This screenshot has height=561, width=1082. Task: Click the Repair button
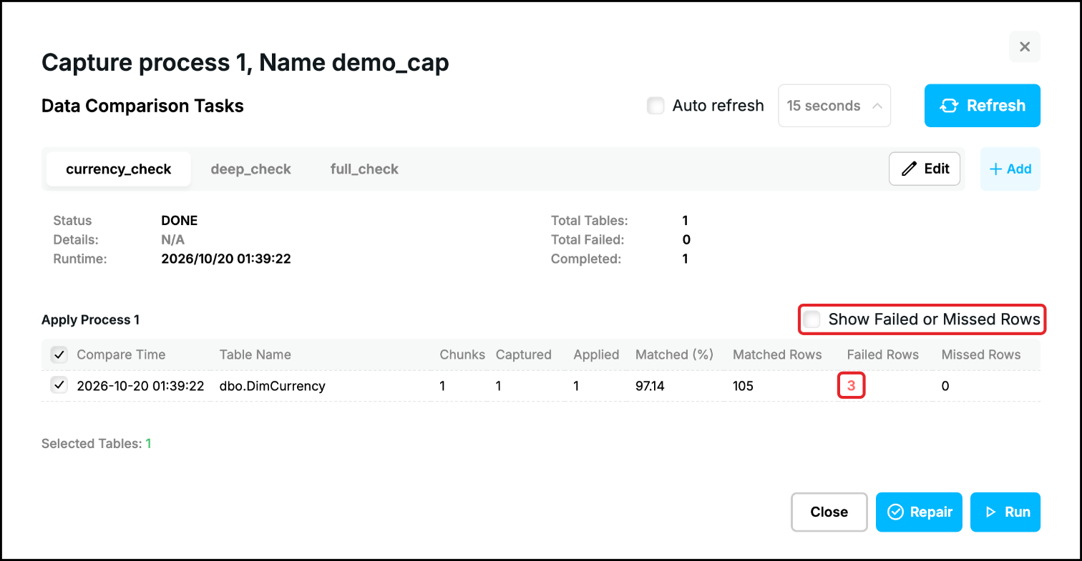919,512
